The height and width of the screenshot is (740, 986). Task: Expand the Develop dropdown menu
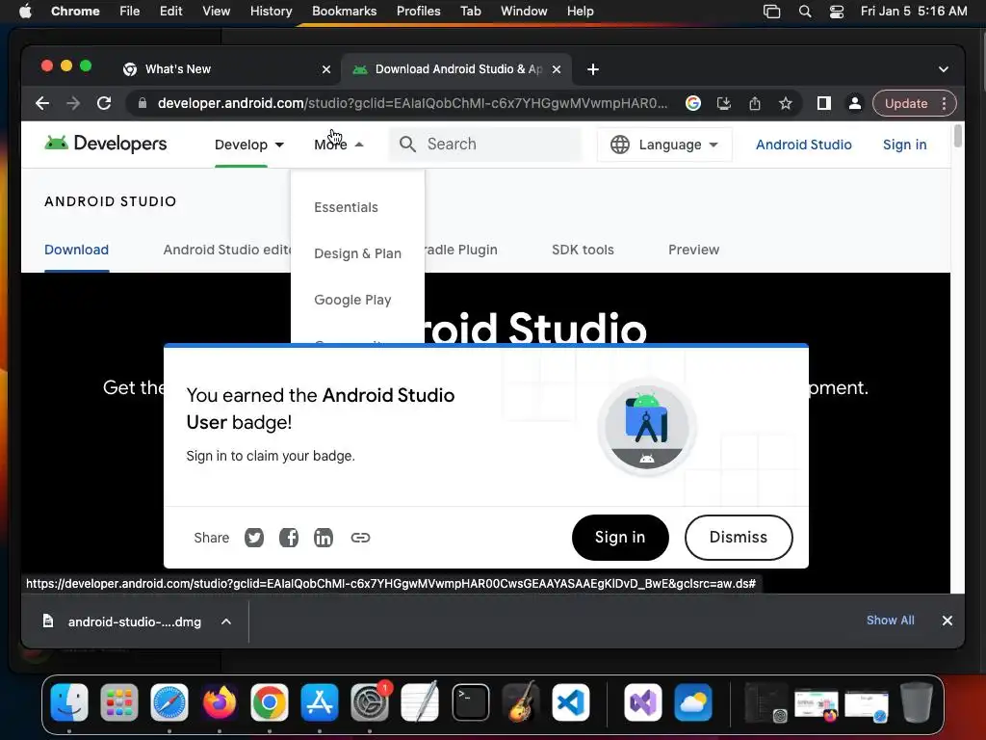pyautogui.click(x=249, y=145)
